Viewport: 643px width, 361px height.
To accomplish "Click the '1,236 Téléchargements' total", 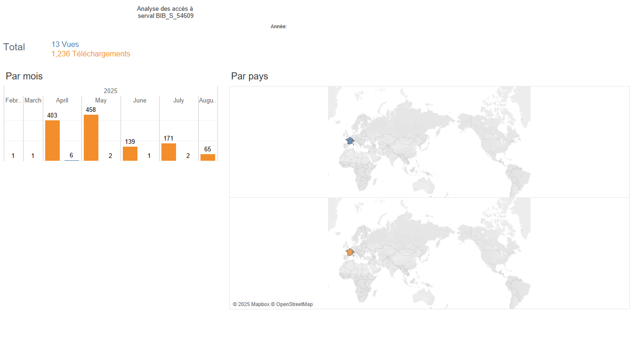I will tap(91, 54).
